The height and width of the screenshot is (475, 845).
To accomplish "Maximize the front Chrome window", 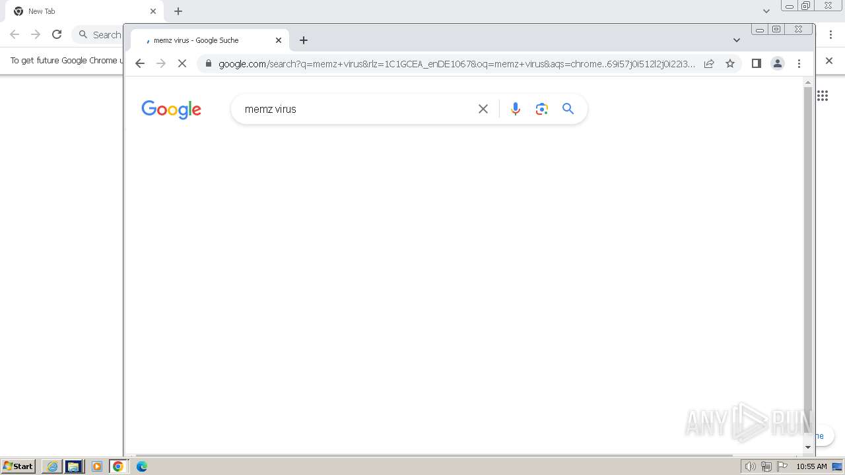I will coord(776,29).
